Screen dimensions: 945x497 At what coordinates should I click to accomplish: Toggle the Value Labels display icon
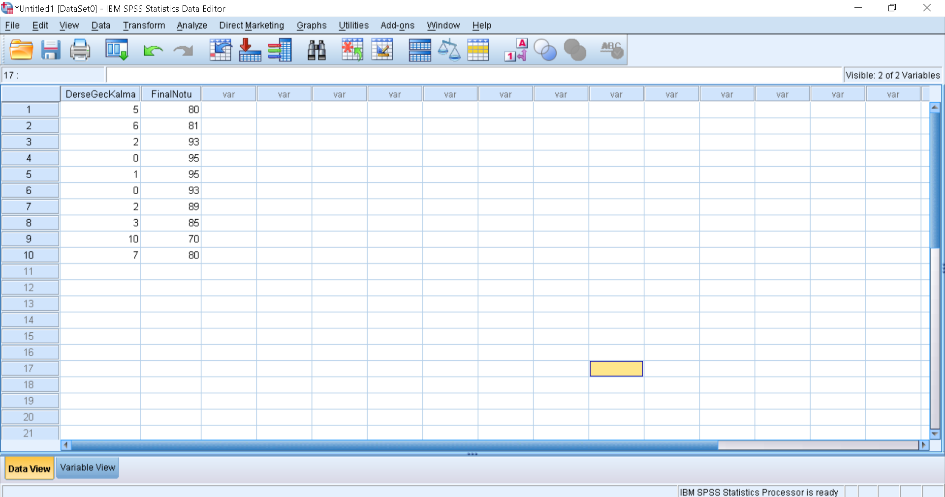click(516, 50)
